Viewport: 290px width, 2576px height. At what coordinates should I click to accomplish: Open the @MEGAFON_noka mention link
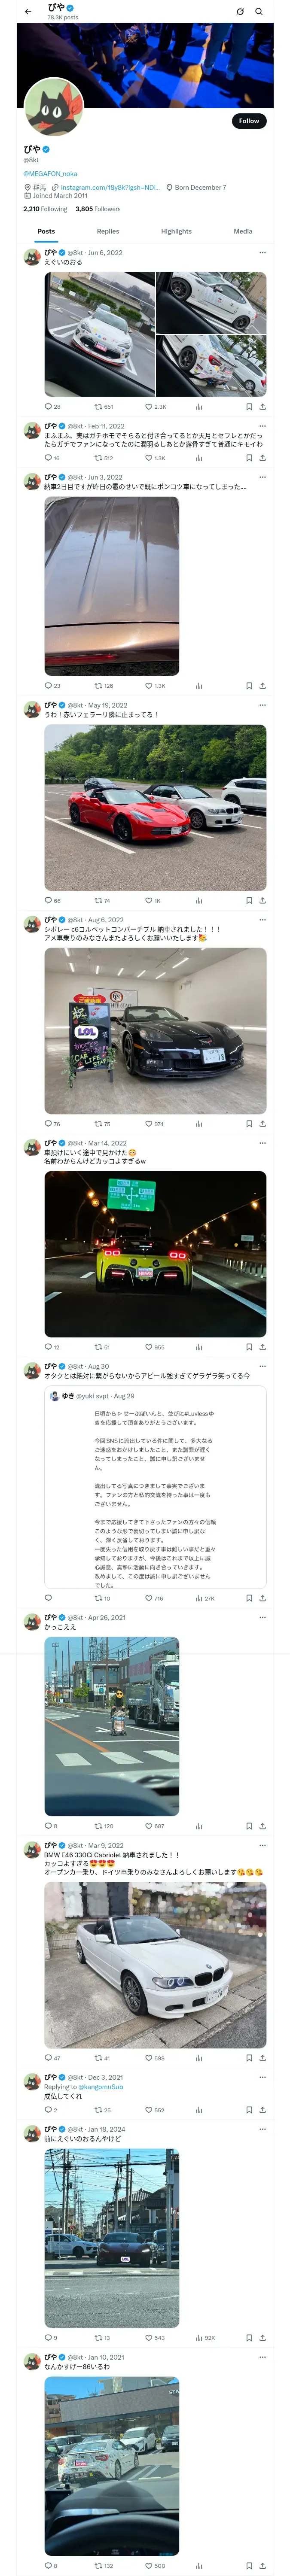(50, 174)
